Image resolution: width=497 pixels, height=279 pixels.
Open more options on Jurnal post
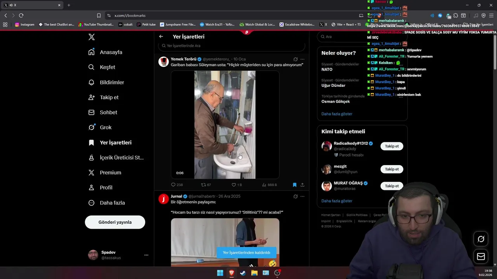pos(302,196)
